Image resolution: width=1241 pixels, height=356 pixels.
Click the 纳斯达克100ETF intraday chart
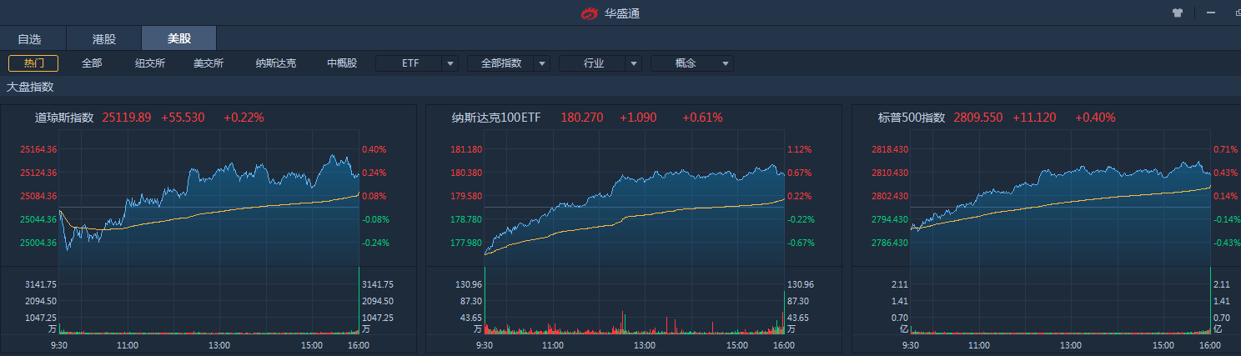coord(634,200)
